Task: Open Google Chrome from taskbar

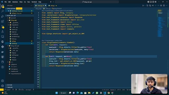Action: pyautogui.click(x=109, y=93)
